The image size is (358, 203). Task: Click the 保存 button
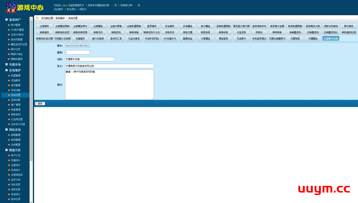40,104
